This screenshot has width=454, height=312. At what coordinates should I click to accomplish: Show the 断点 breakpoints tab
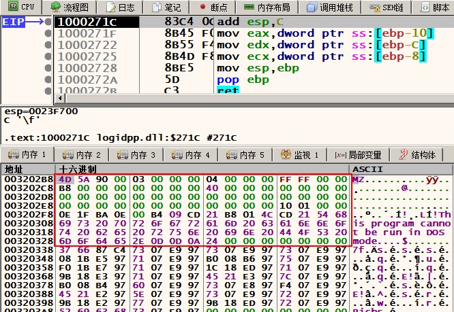(x=213, y=7)
